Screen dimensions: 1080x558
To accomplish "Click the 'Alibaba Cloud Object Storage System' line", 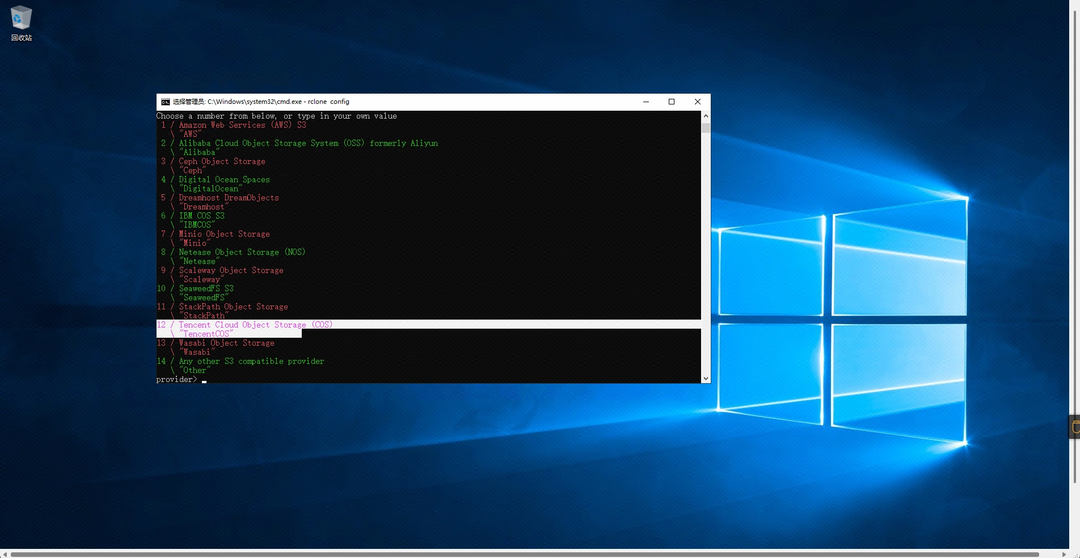I will point(299,143).
